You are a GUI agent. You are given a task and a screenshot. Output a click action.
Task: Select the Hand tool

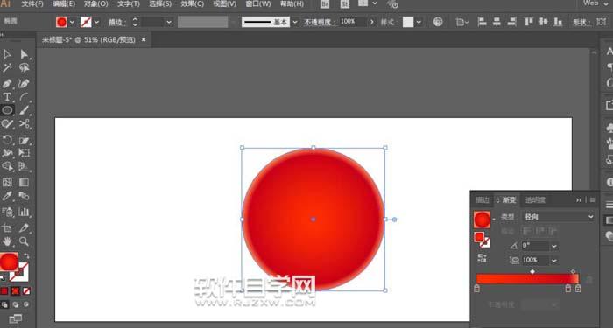click(7, 241)
